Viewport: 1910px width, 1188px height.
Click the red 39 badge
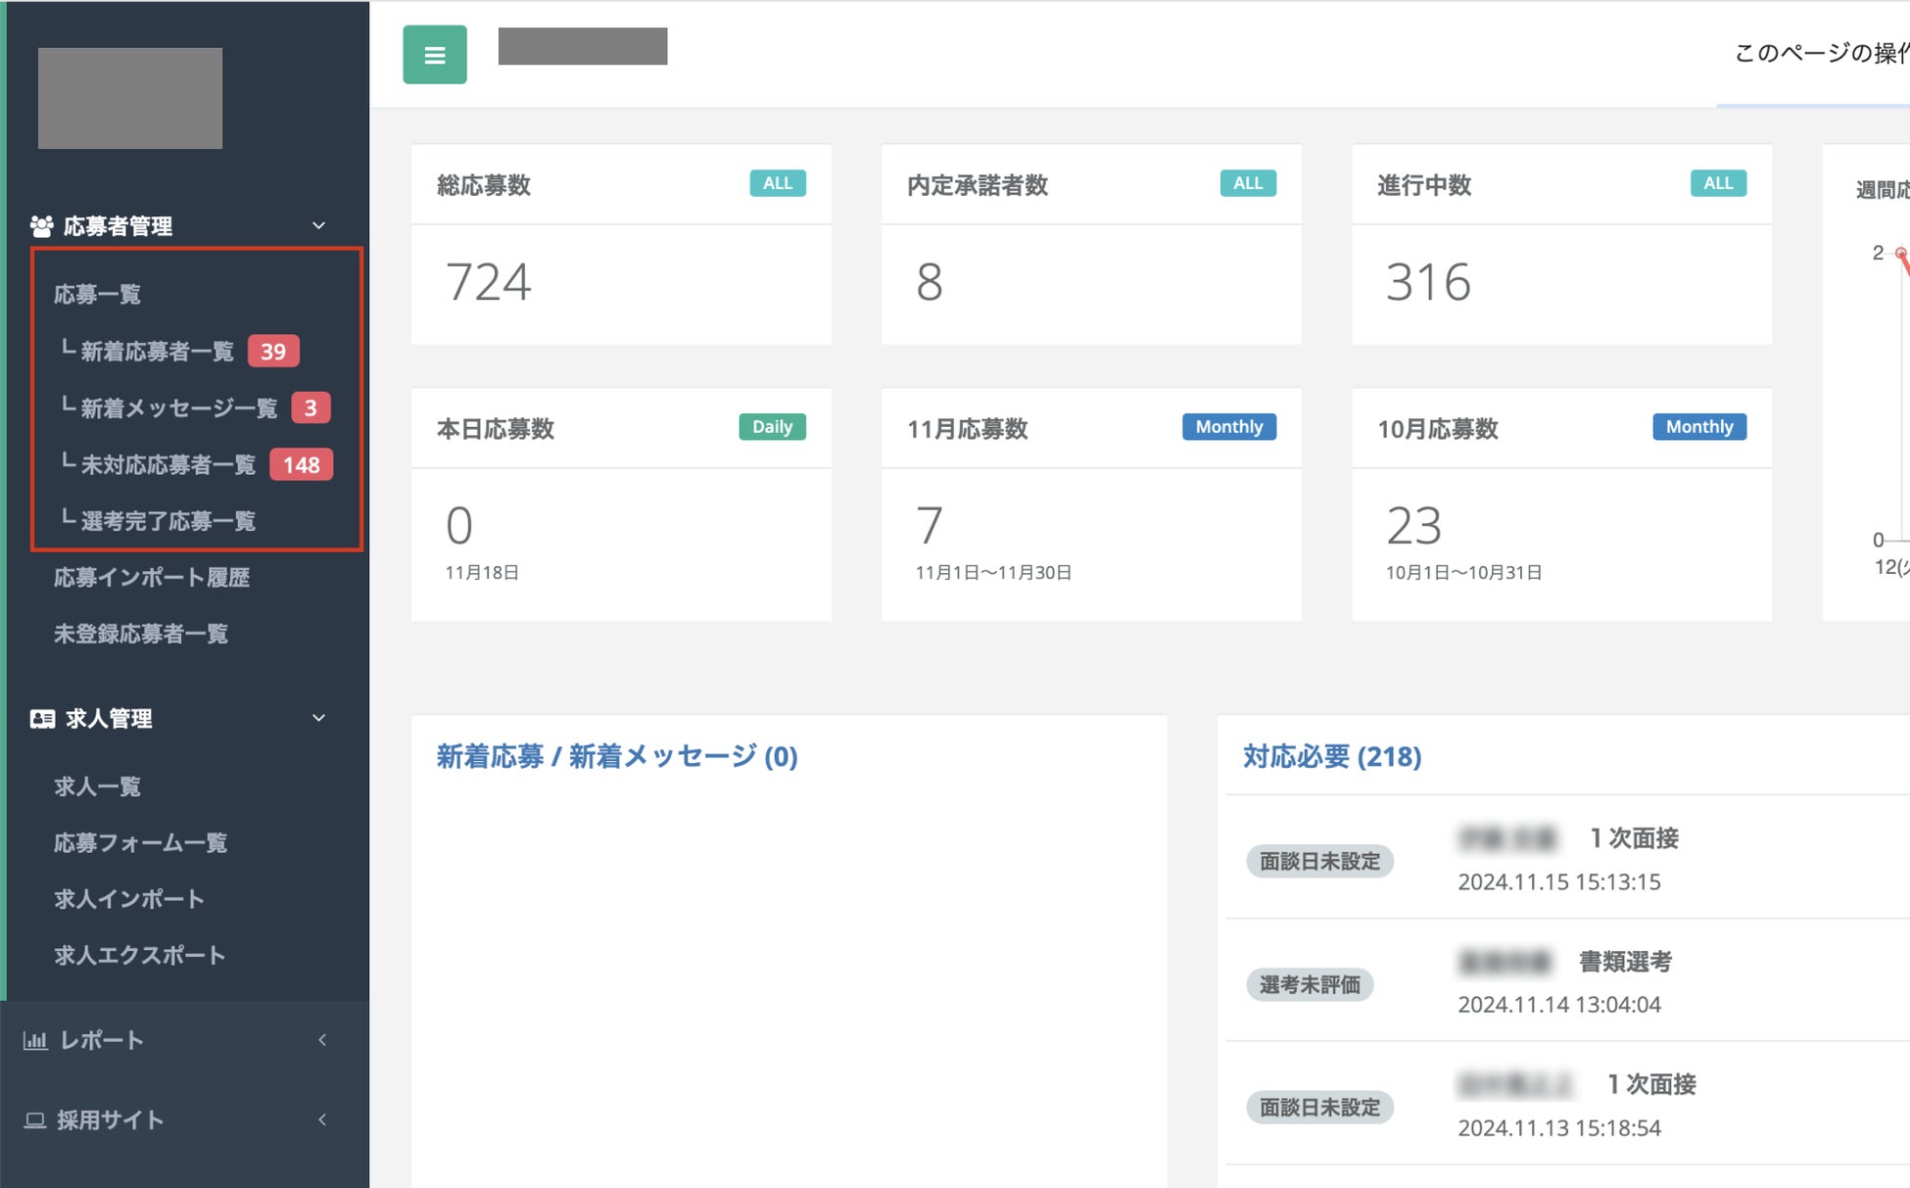pos(272,352)
